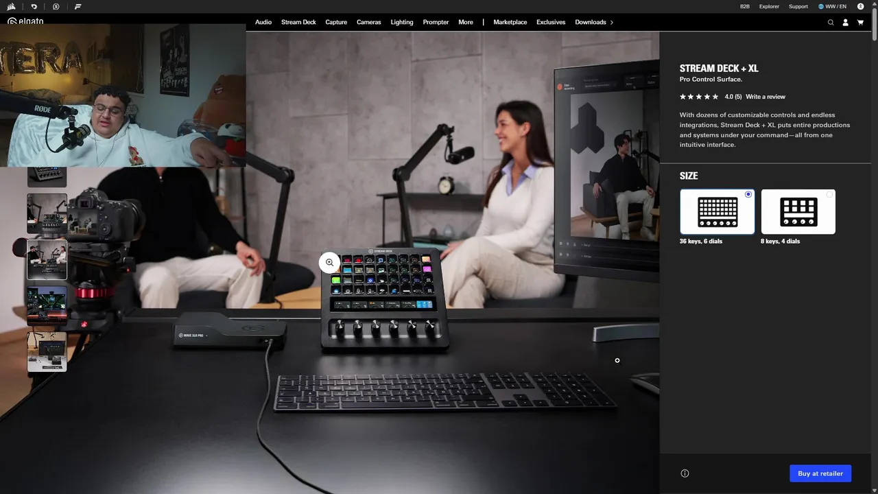Open the Prompter menu
This screenshot has height=494, width=878.
(x=436, y=22)
